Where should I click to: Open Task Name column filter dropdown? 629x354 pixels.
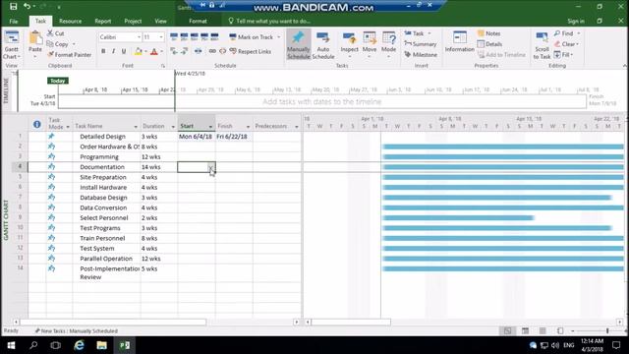pyautogui.click(x=136, y=127)
